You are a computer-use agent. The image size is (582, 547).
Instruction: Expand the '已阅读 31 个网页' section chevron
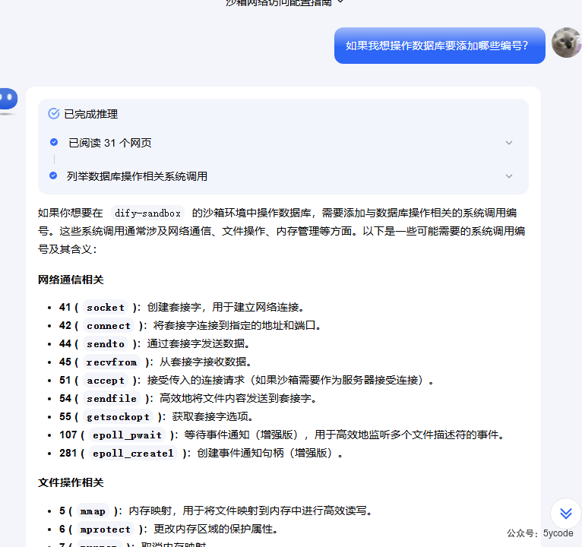point(509,143)
